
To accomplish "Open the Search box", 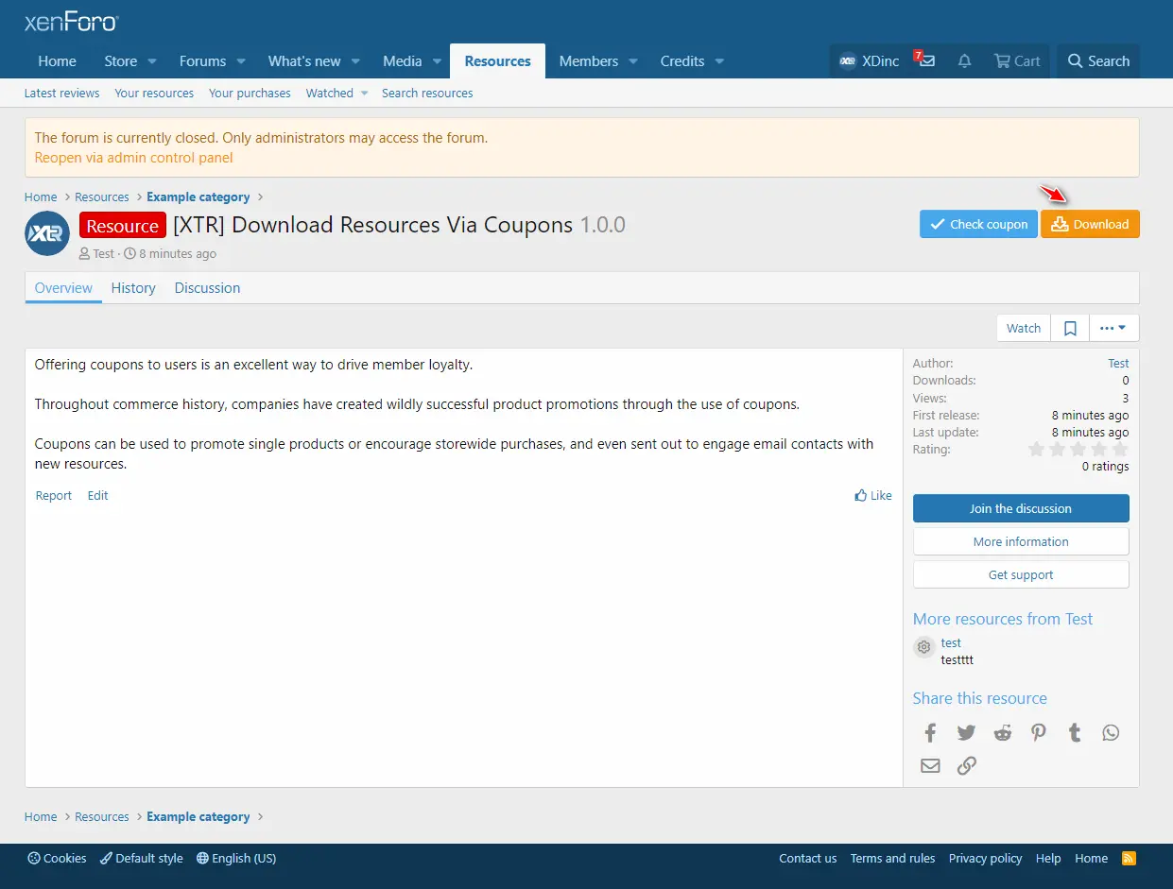I will click(x=1098, y=61).
